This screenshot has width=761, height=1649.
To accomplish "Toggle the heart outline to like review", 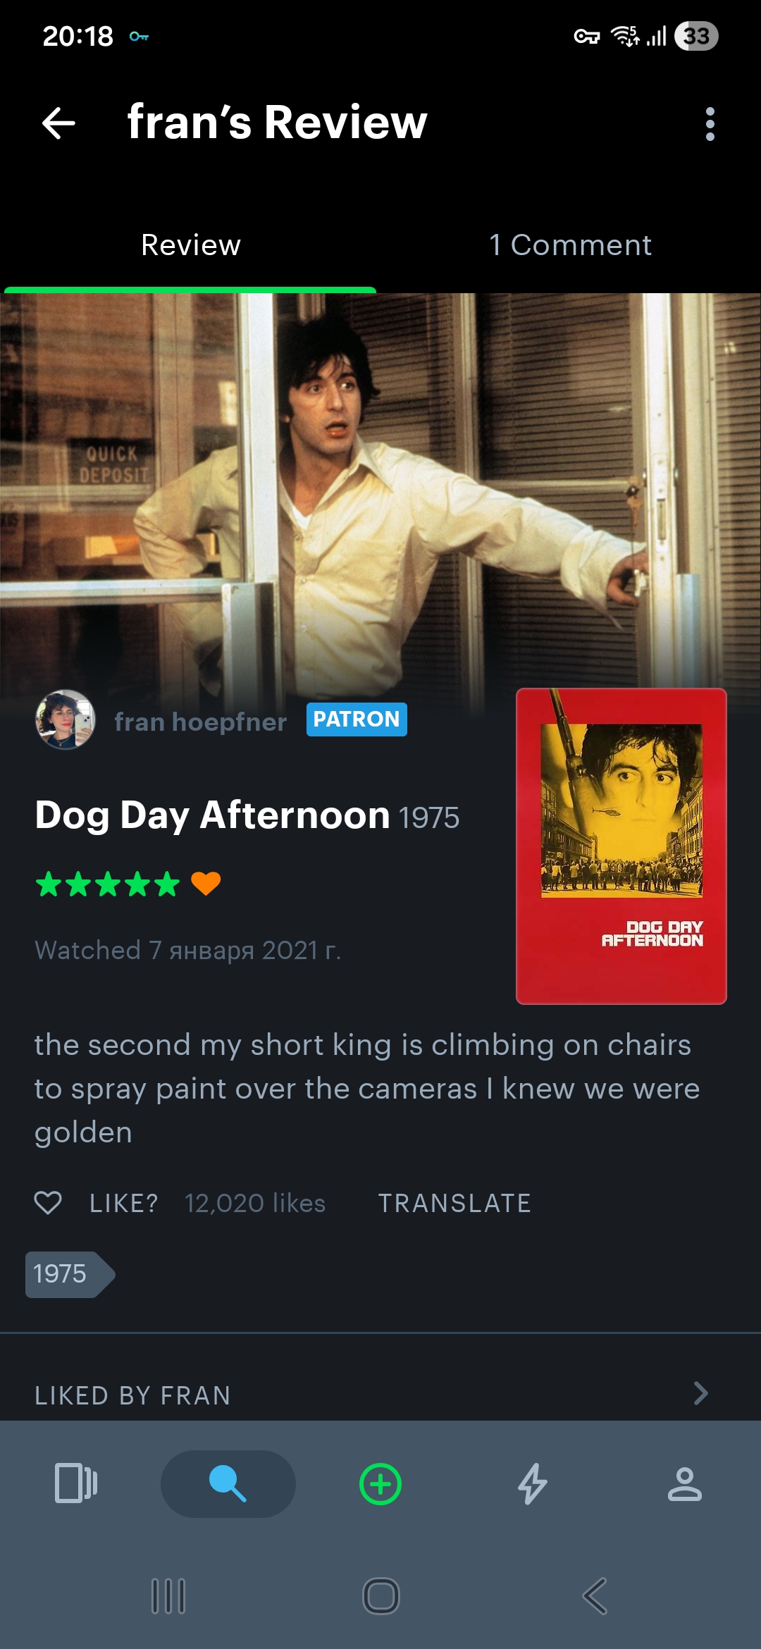I will pyautogui.click(x=48, y=1202).
